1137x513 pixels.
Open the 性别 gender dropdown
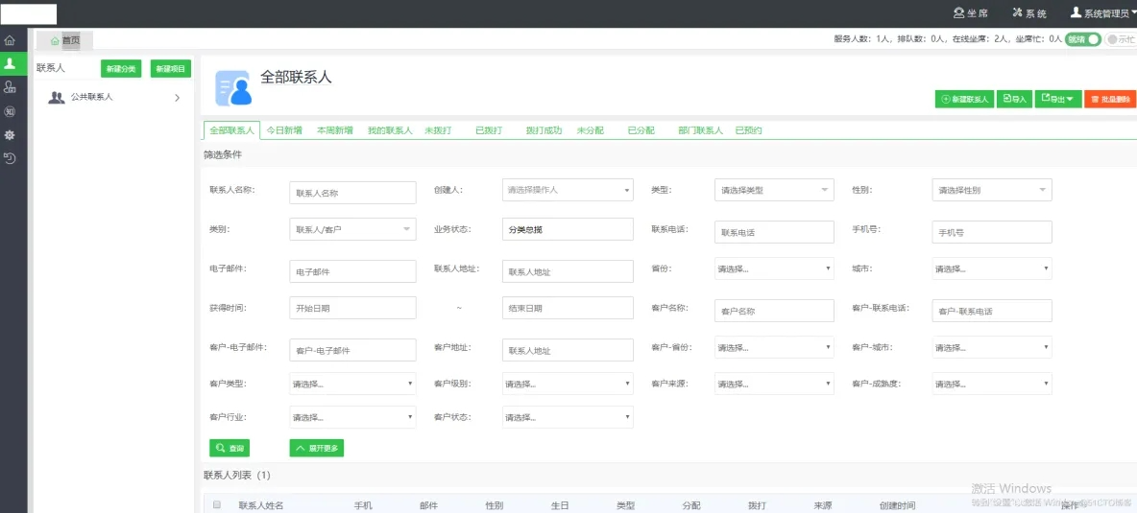pos(992,190)
